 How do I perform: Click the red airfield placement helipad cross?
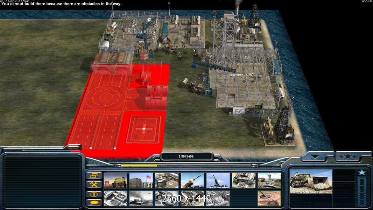tap(144, 129)
